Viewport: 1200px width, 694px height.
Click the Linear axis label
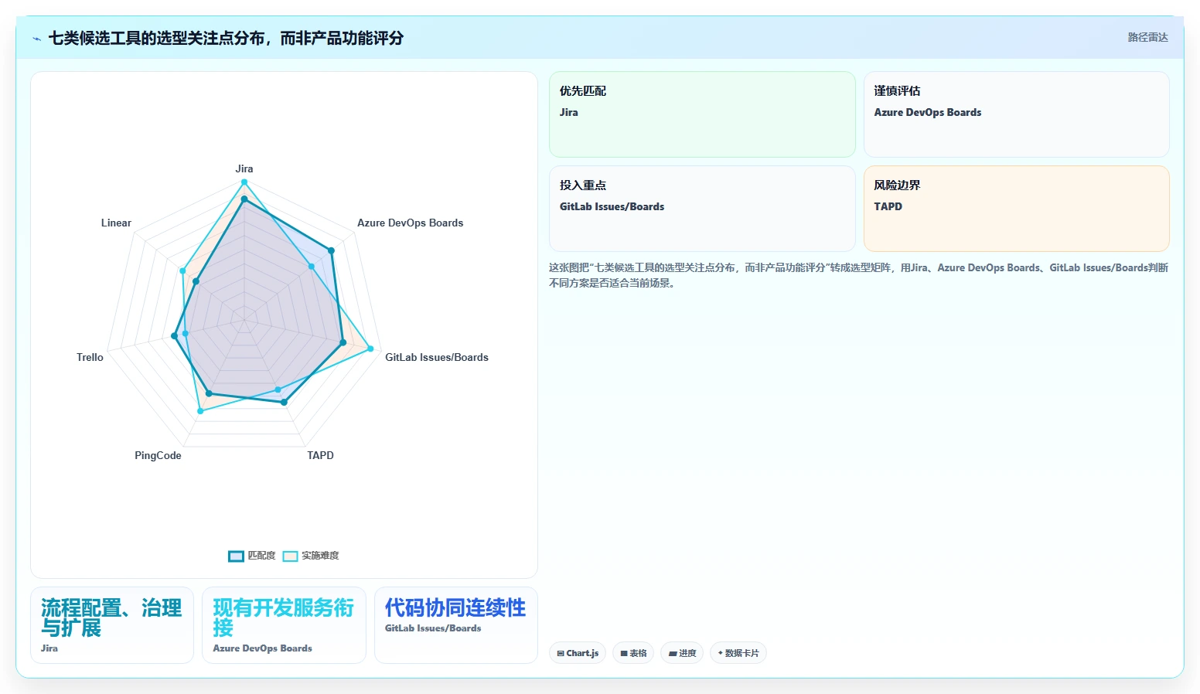[116, 223]
